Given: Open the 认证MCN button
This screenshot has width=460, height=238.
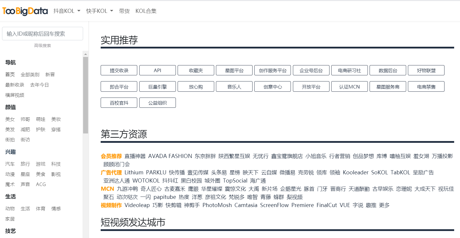Looking at the screenshot, I should click(349, 87).
